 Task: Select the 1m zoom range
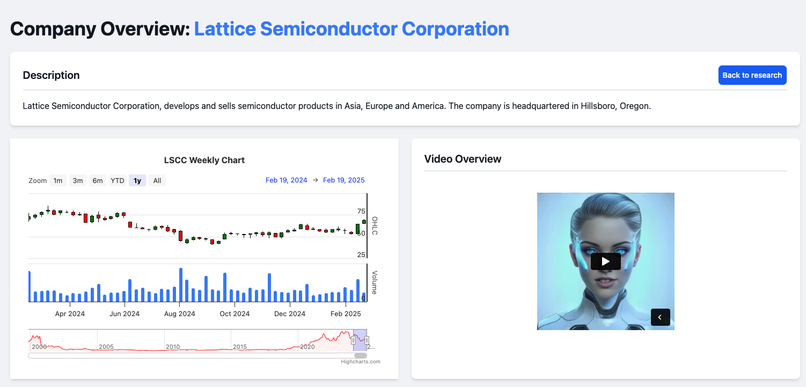pyautogui.click(x=58, y=181)
